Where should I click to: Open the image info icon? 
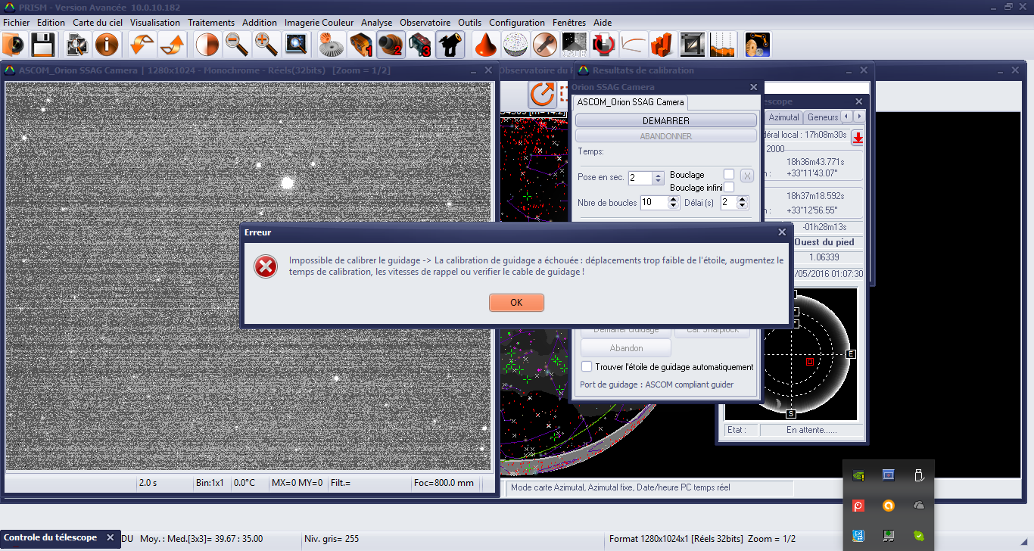pos(106,45)
